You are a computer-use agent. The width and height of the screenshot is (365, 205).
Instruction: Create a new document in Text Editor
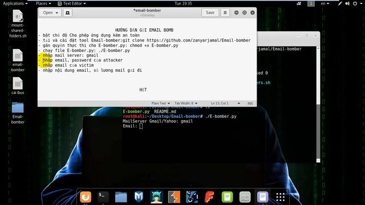pos(67,13)
